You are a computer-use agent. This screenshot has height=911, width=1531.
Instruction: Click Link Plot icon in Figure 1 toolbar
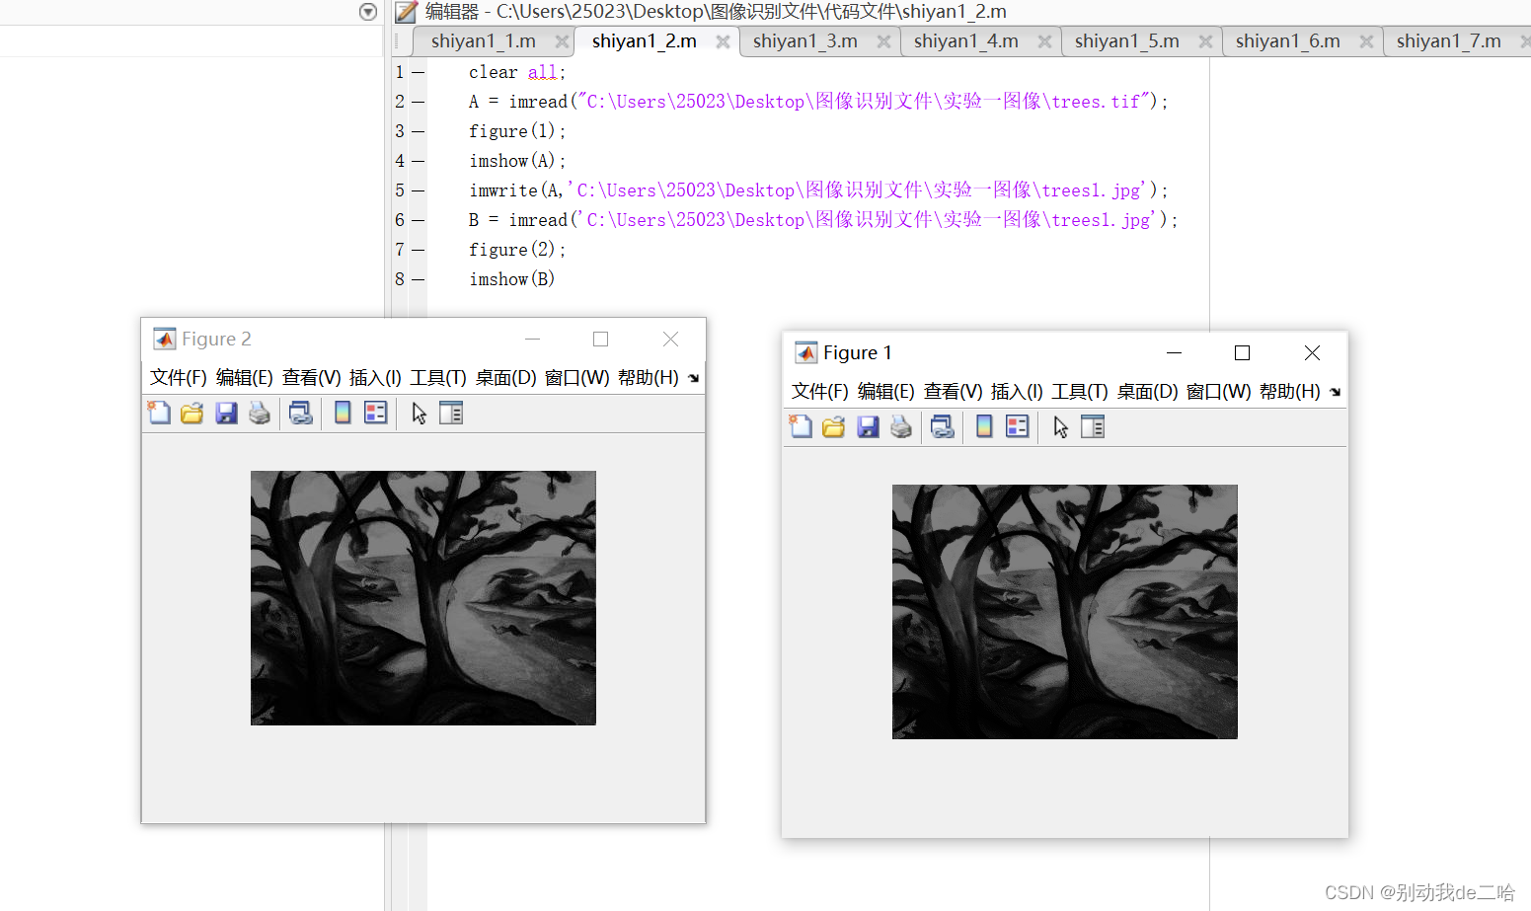coord(943,426)
